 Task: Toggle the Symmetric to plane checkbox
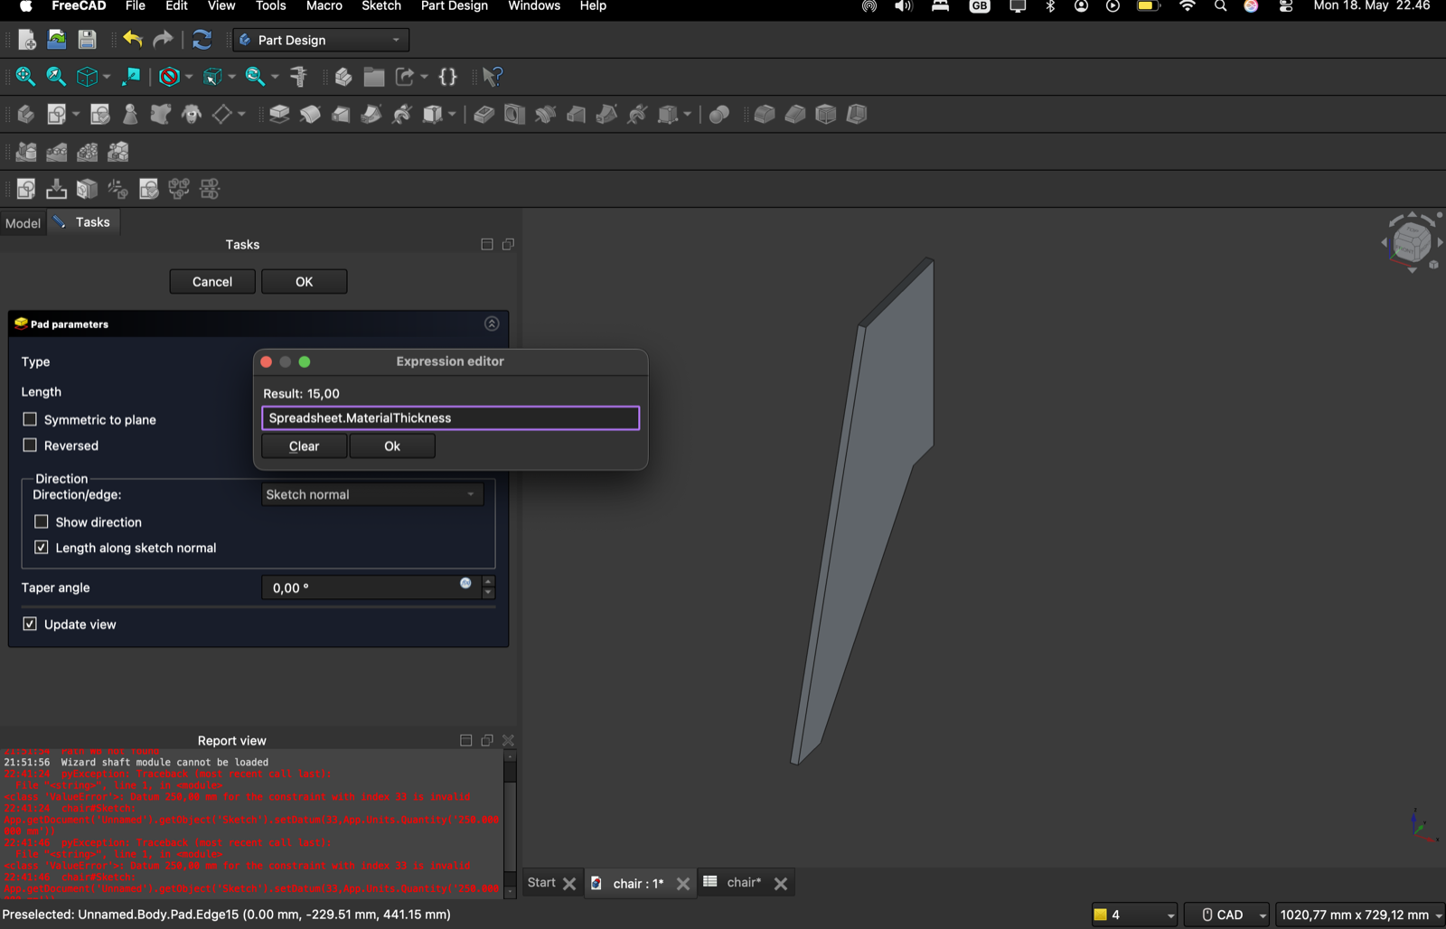click(x=30, y=419)
